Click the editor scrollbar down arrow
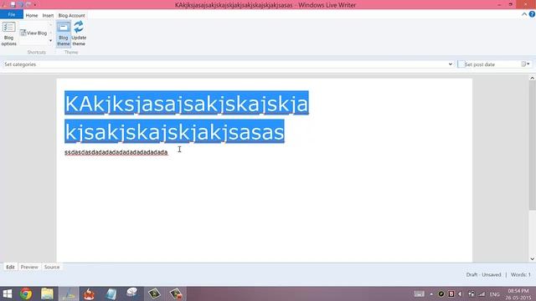This screenshot has height=301, width=536. (532, 258)
